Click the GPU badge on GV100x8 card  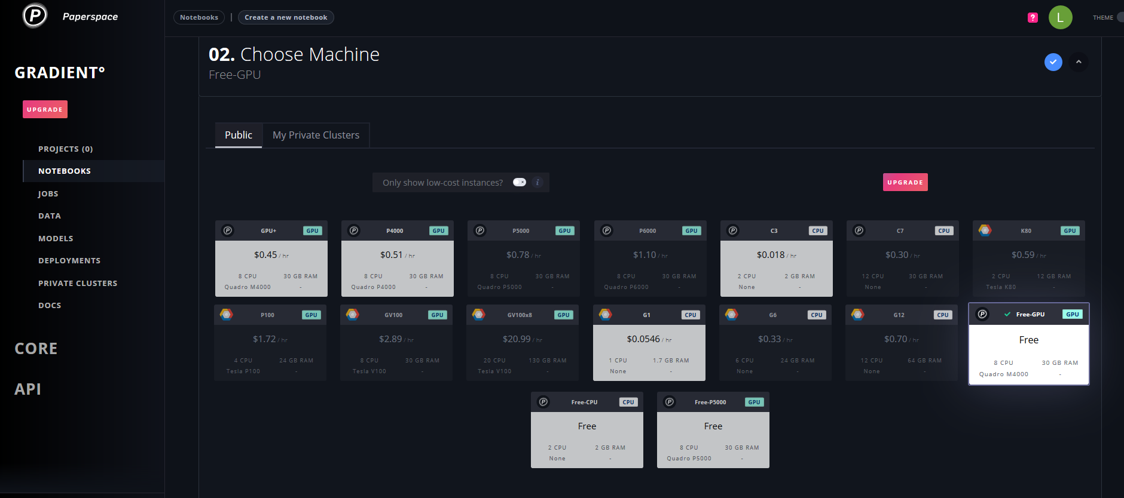click(x=564, y=315)
